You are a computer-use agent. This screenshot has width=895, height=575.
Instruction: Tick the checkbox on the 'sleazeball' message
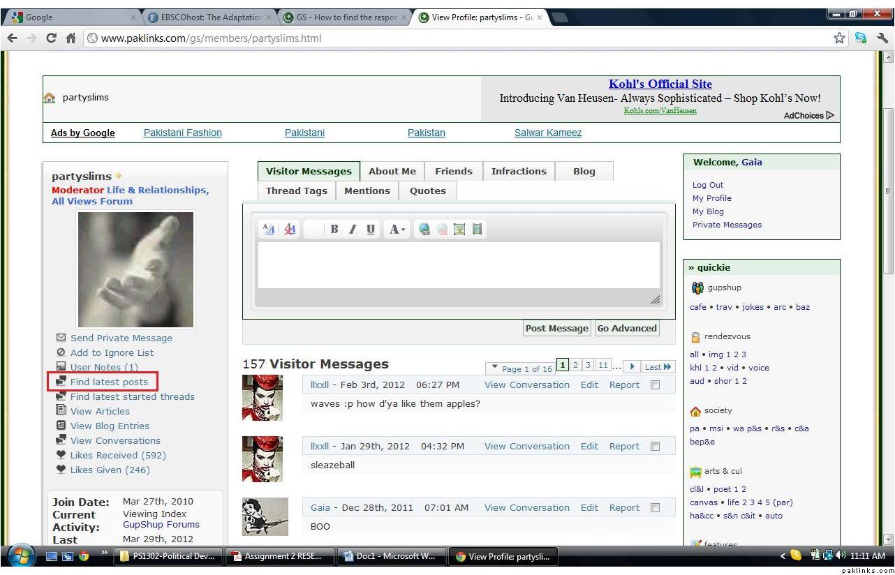(x=655, y=447)
